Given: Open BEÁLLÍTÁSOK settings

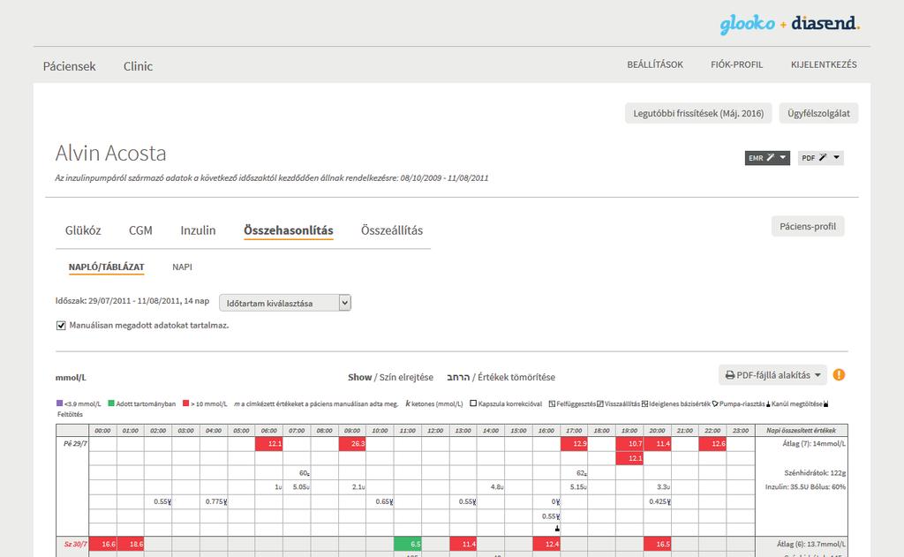Looking at the screenshot, I should click(655, 64).
